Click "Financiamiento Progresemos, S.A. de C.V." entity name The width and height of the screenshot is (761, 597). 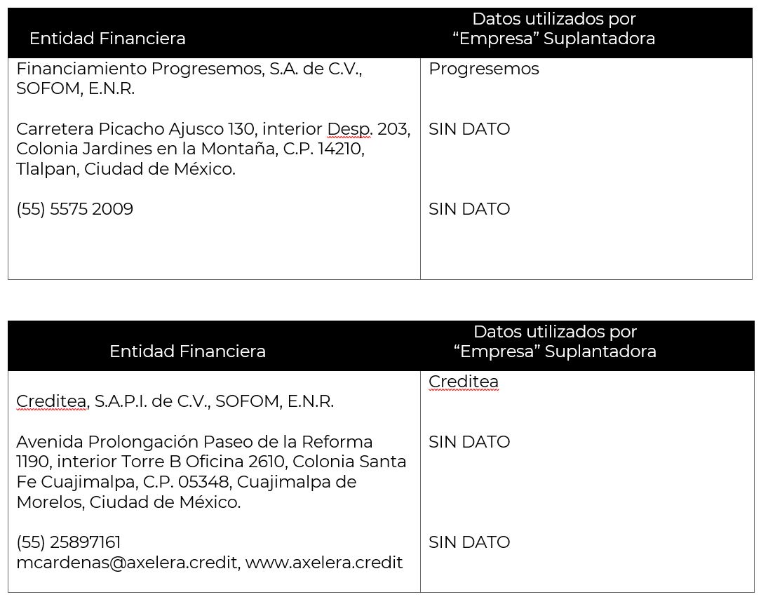click(x=189, y=69)
